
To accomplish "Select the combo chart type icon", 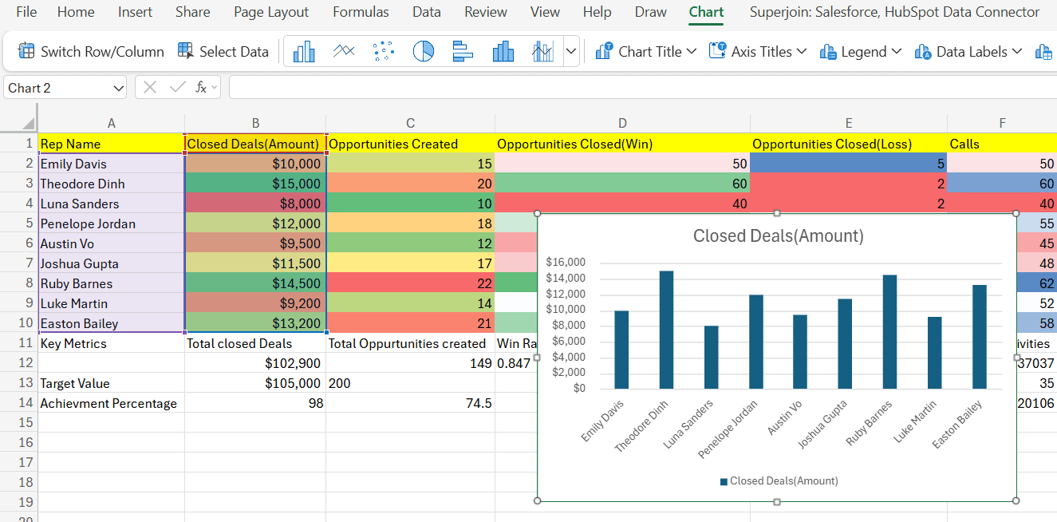I will [543, 52].
